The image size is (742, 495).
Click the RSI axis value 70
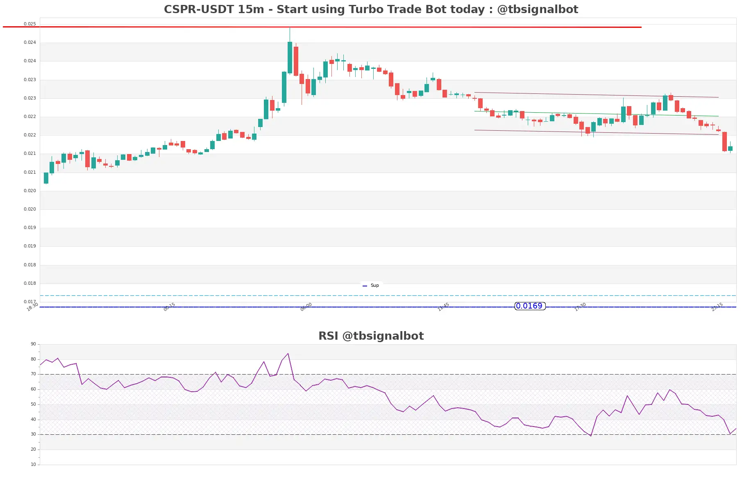tap(33, 374)
